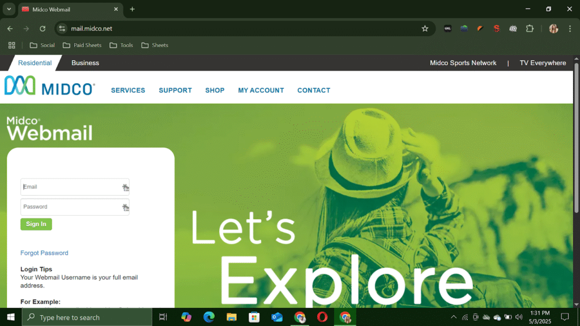This screenshot has height=326, width=580.
Task: Open the Social bookmarks folder
Action: click(x=42, y=45)
